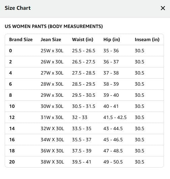Click the US Women Pants heading

click(54, 26)
